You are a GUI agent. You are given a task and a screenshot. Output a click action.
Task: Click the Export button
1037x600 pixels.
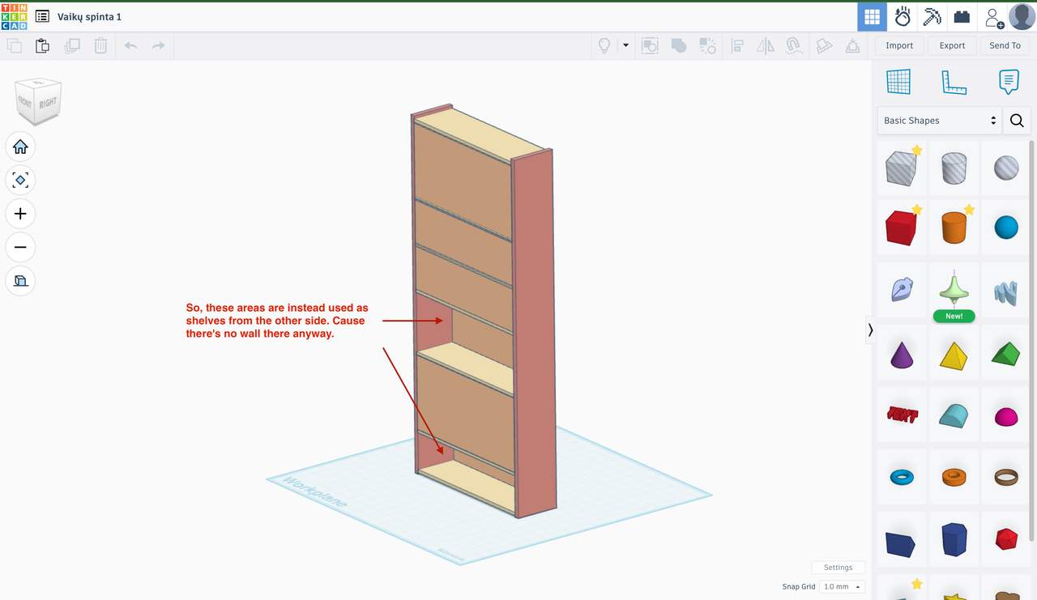coord(952,46)
